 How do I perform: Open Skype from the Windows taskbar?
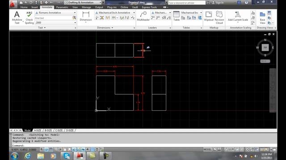coord(67,156)
